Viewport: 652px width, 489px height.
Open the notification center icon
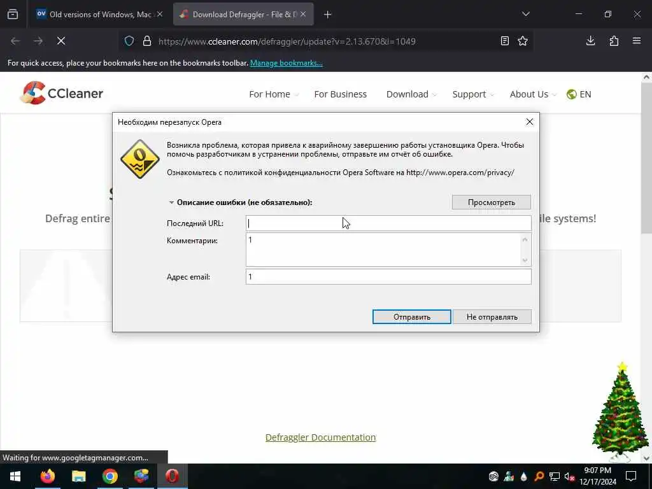(631, 476)
